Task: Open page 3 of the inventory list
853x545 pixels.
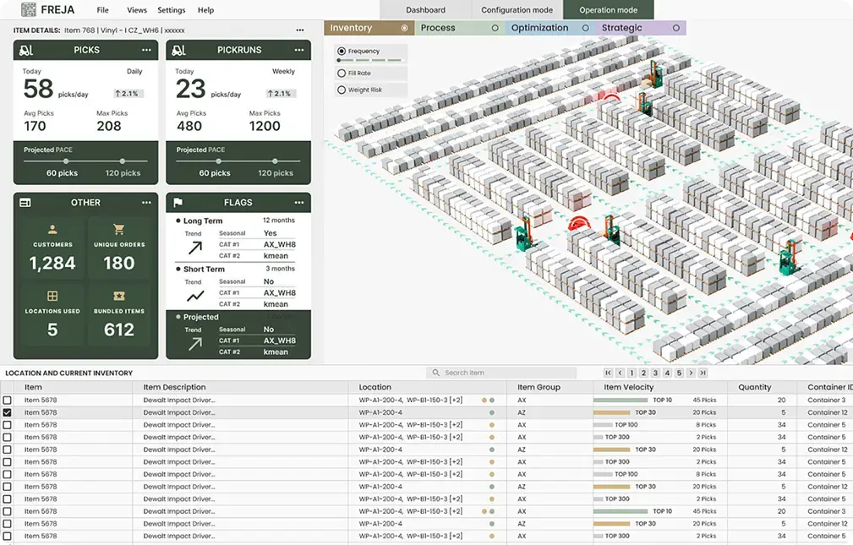Action: (655, 373)
